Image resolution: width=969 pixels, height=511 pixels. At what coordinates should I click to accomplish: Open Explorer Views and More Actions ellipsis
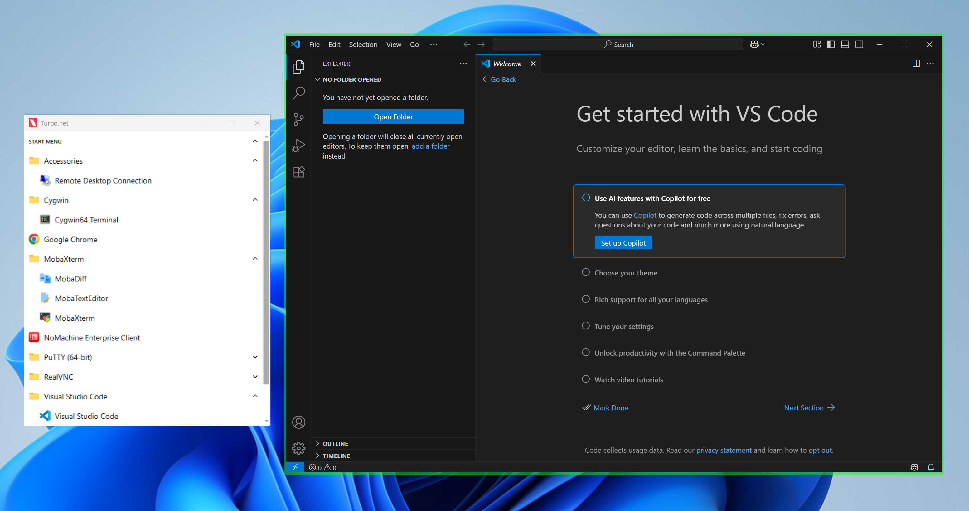click(x=463, y=64)
